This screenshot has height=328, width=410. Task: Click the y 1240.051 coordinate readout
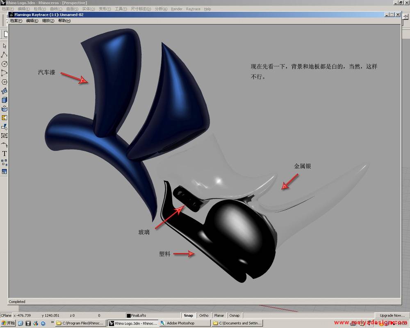50,315
